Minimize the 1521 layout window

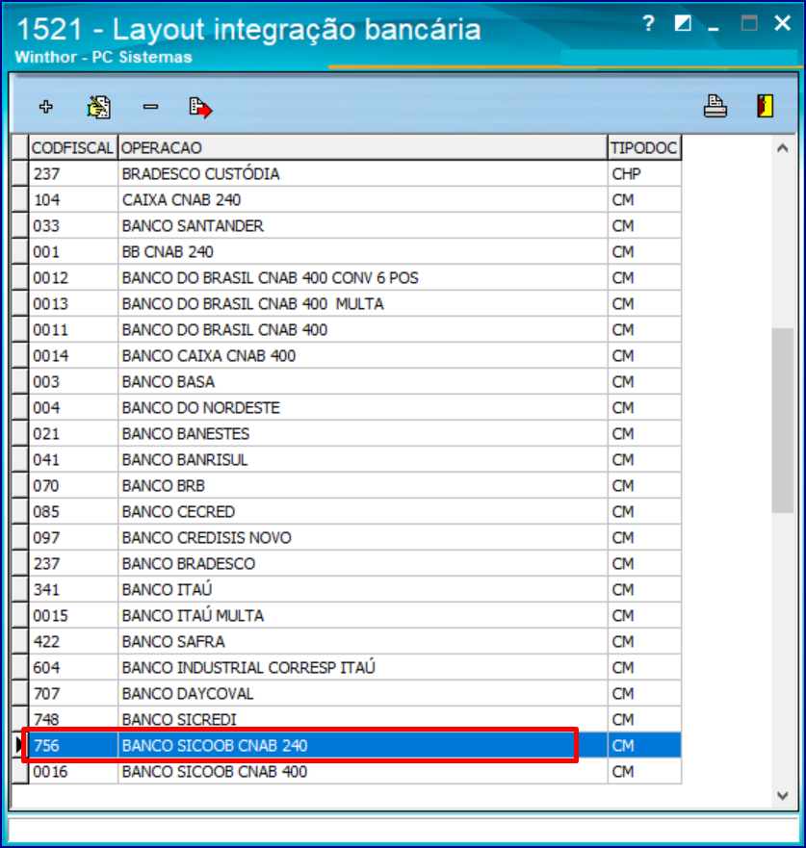click(x=715, y=28)
